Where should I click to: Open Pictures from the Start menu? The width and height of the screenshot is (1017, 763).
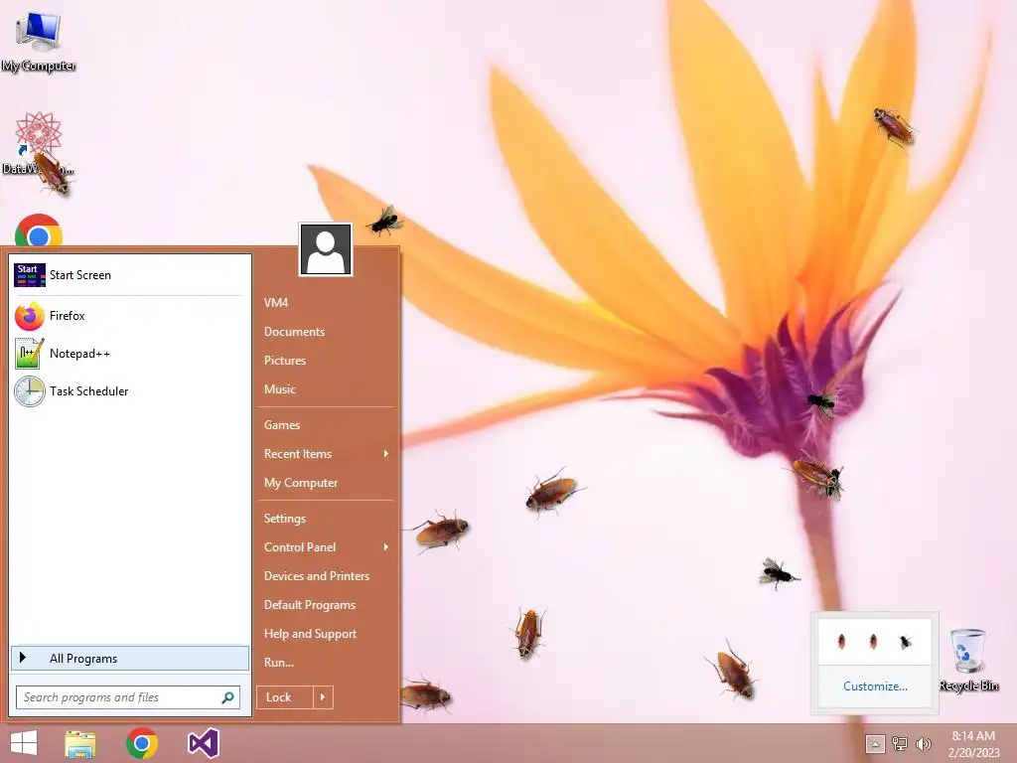coord(285,361)
